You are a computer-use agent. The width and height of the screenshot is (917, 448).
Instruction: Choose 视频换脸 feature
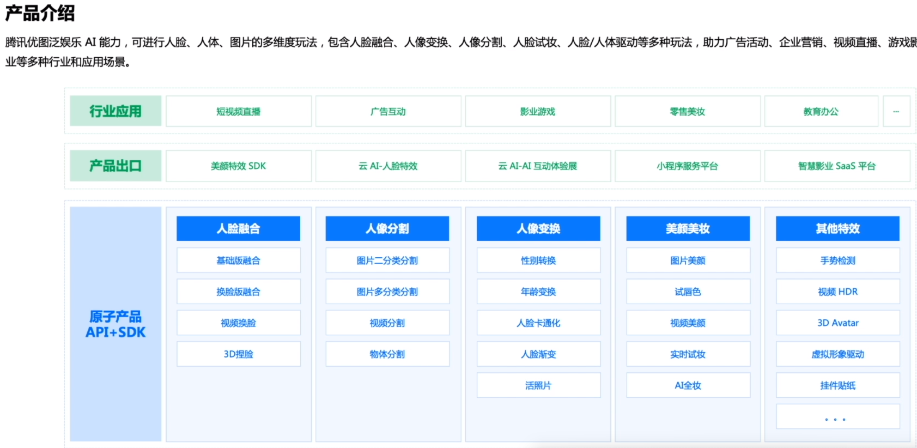pyautogui.click(x=239, y=323)
